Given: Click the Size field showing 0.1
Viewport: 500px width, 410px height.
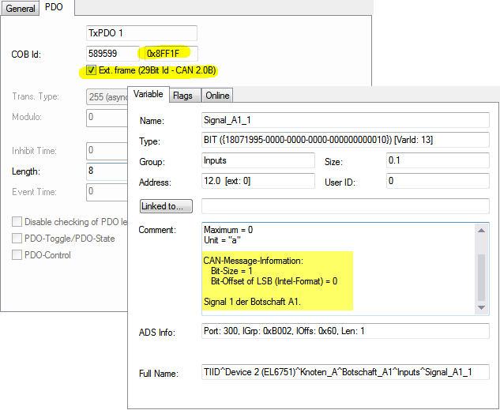Looking at the screenshot, I should [438, 160].
